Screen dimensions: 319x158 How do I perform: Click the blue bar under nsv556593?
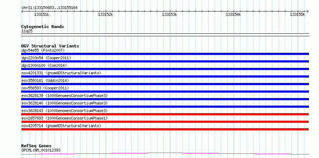165,92
